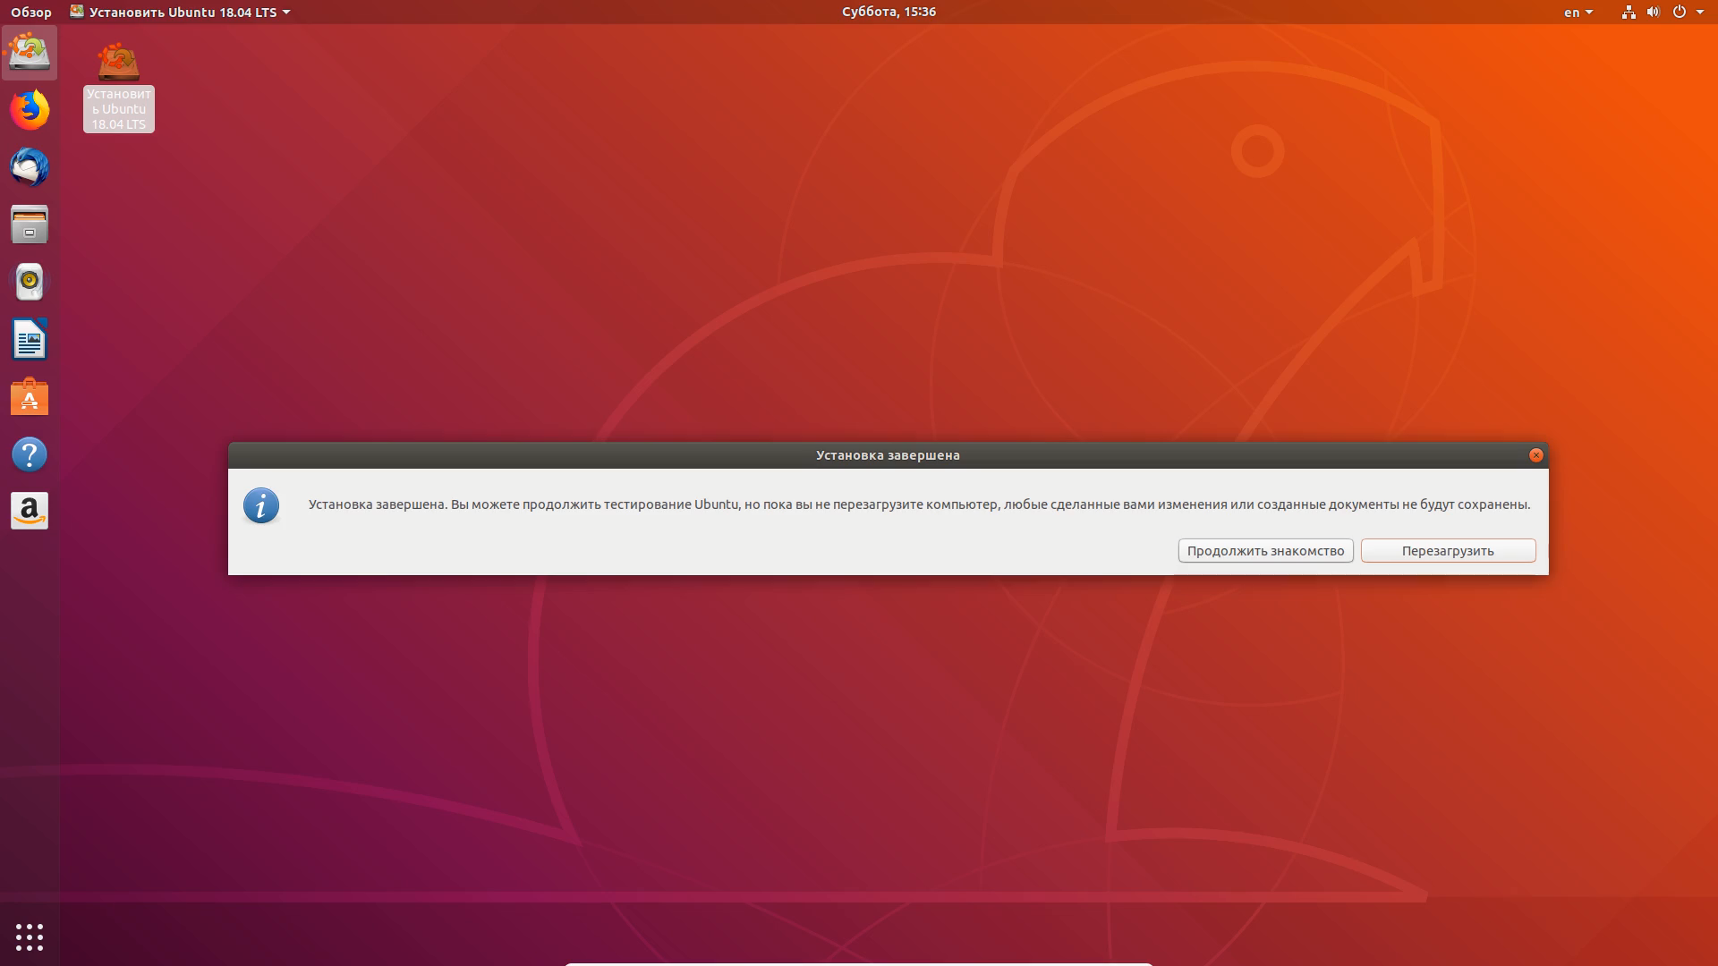Open the Суббота, 15:36 clock menu

pyautogui.click(x=889, y=12)
